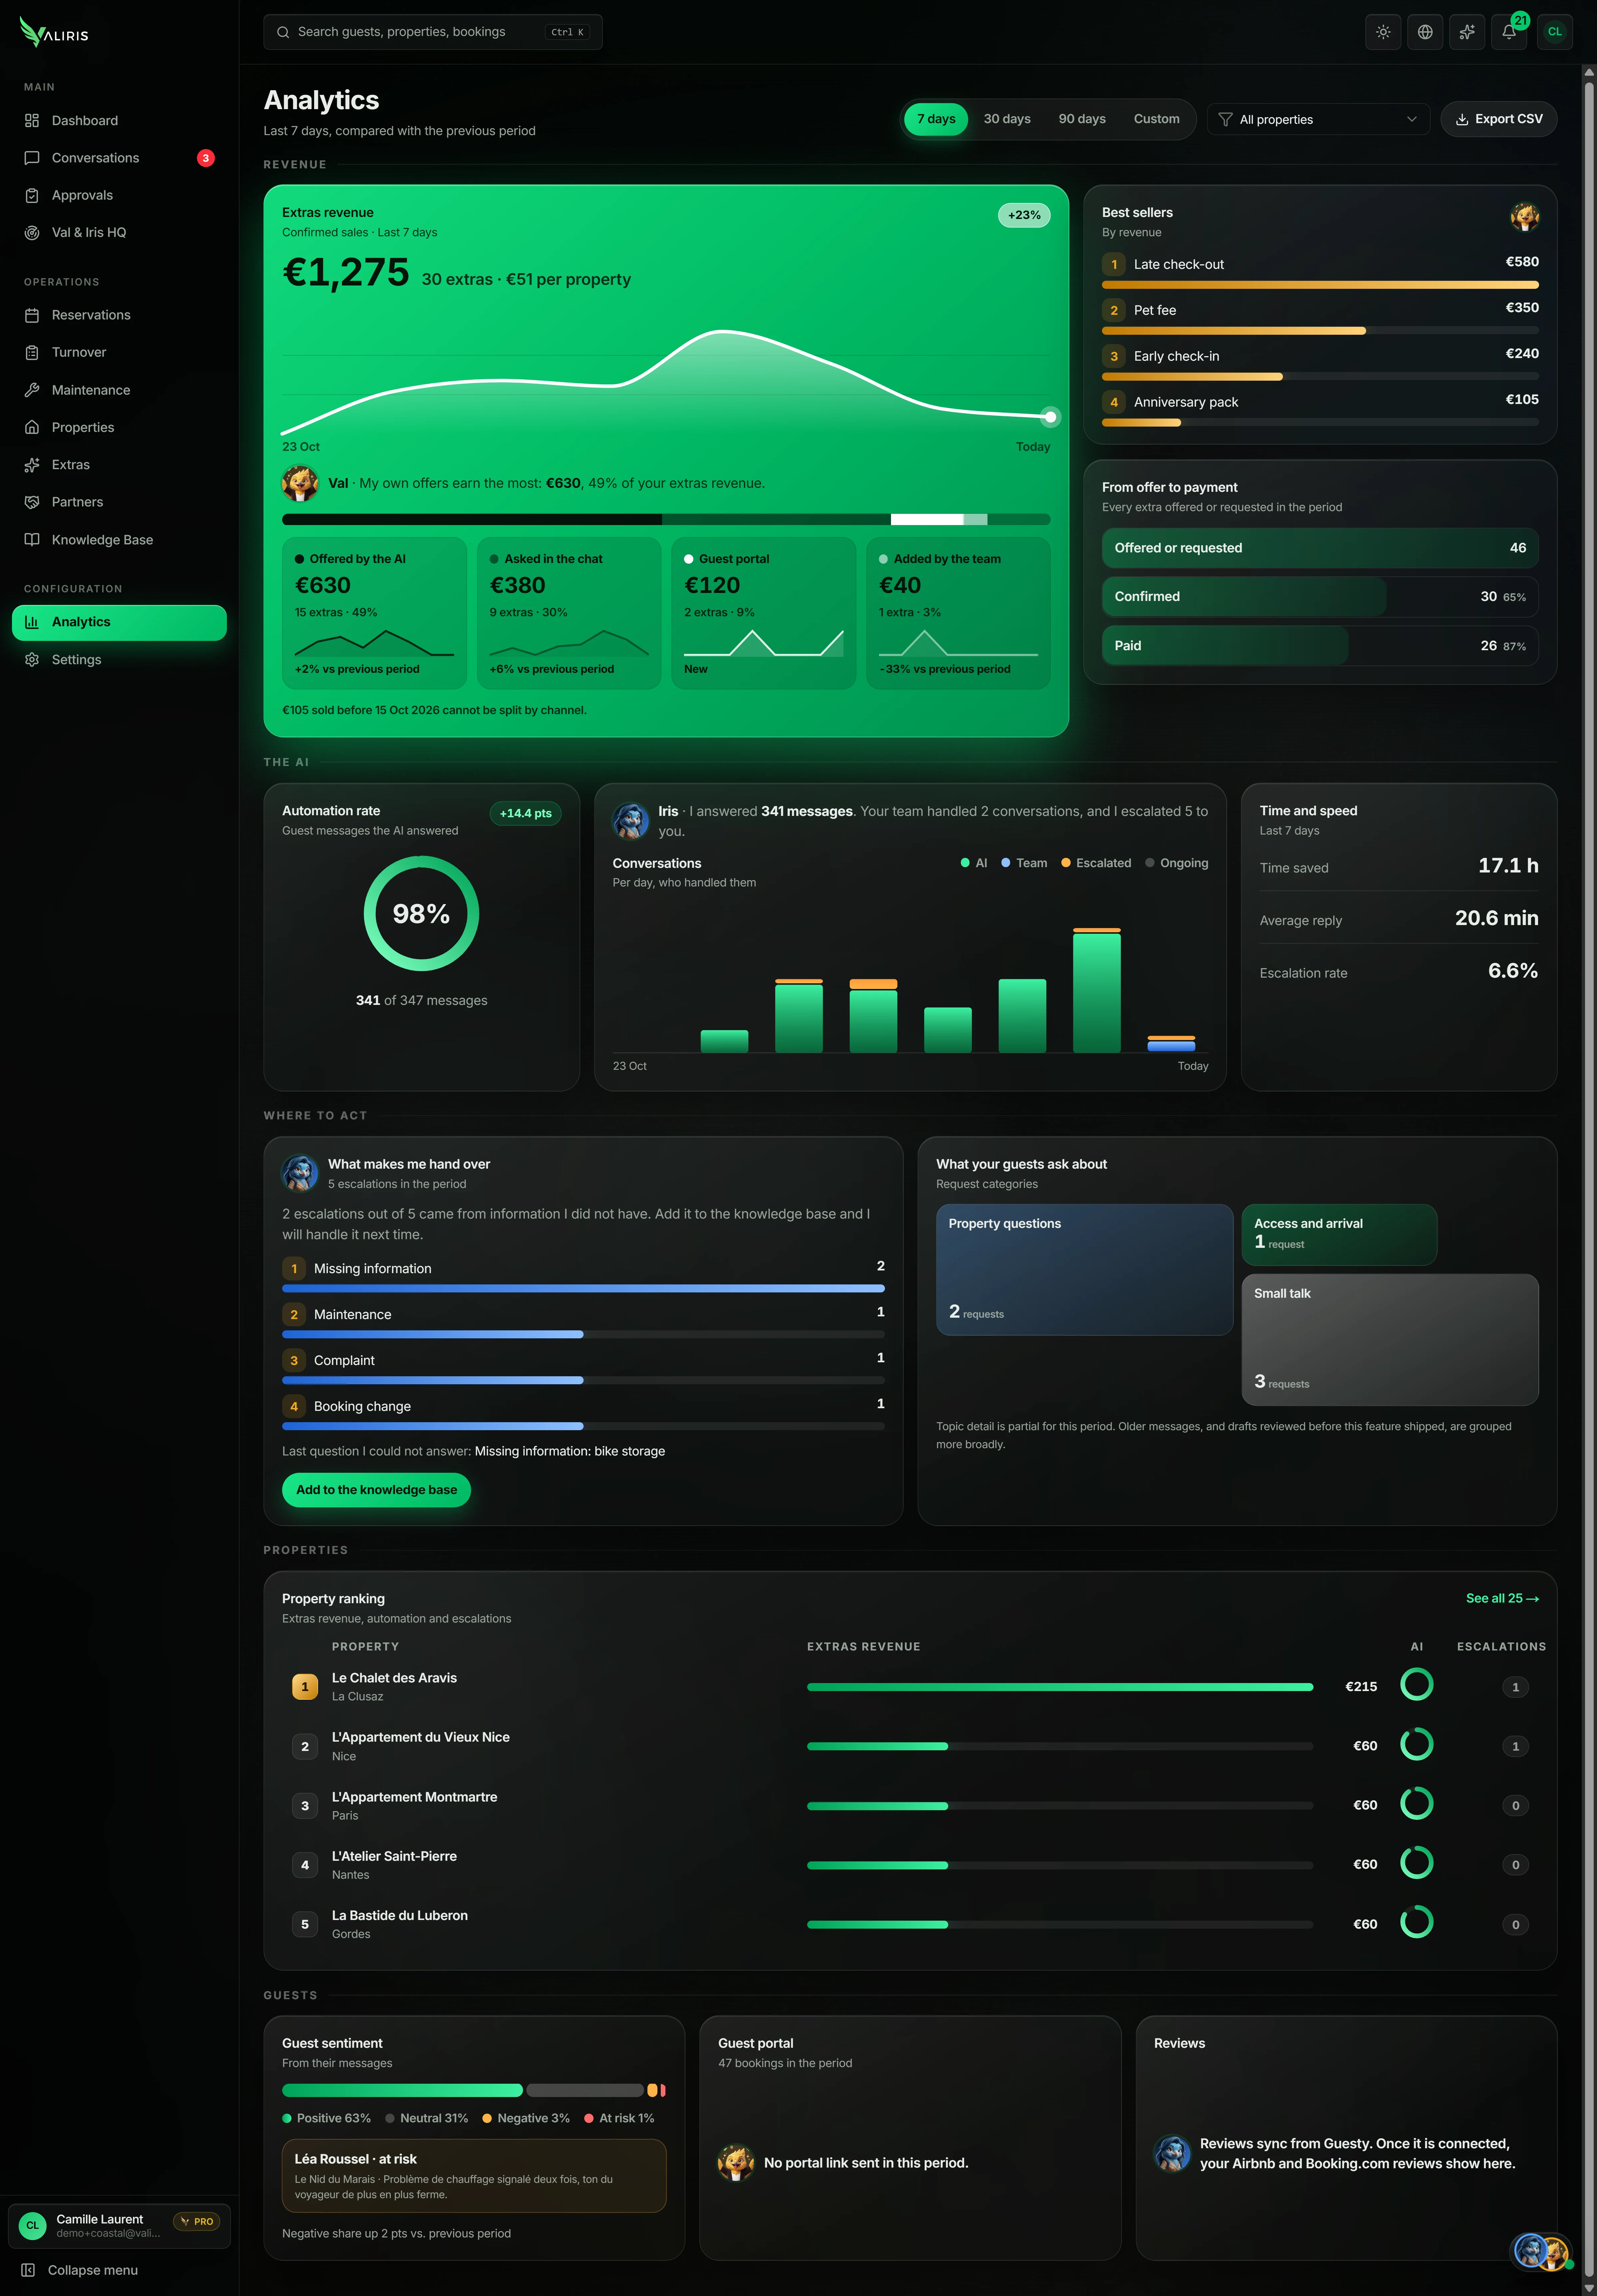1597x2296 pixels.
Task: Open Maintenance section
Action: pos(119,390)
